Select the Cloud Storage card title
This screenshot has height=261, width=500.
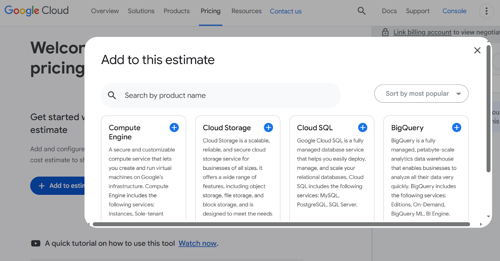coord(227,128)
